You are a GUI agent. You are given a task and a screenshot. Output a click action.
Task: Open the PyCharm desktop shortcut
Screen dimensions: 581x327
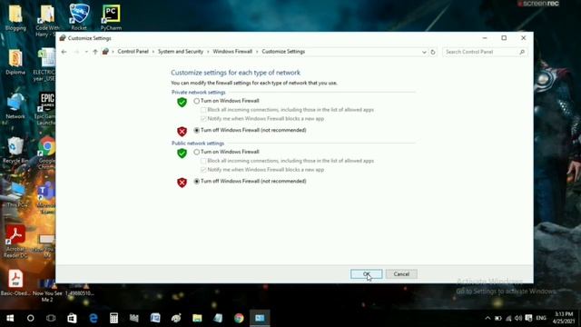pos(111,17)
